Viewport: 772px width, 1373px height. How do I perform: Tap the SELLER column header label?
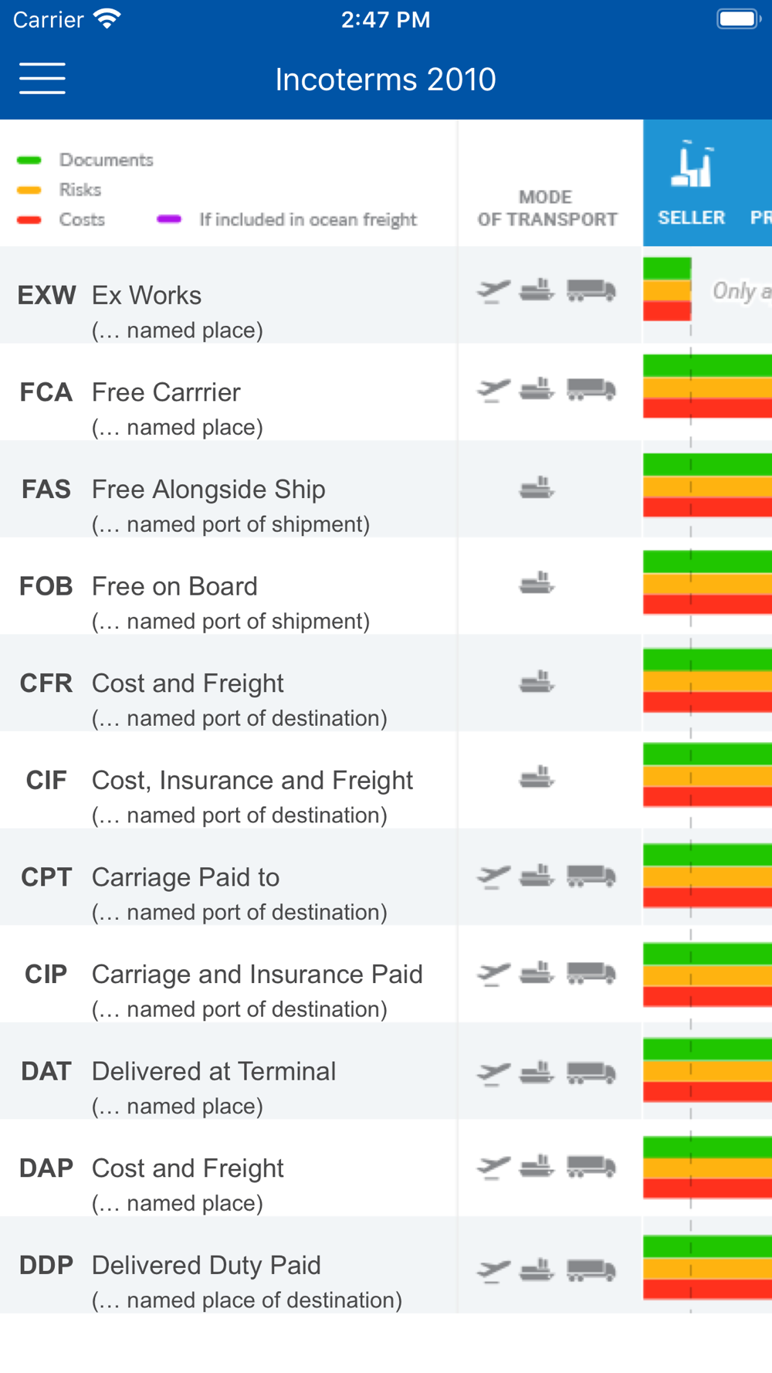click(x=692, y=218)
